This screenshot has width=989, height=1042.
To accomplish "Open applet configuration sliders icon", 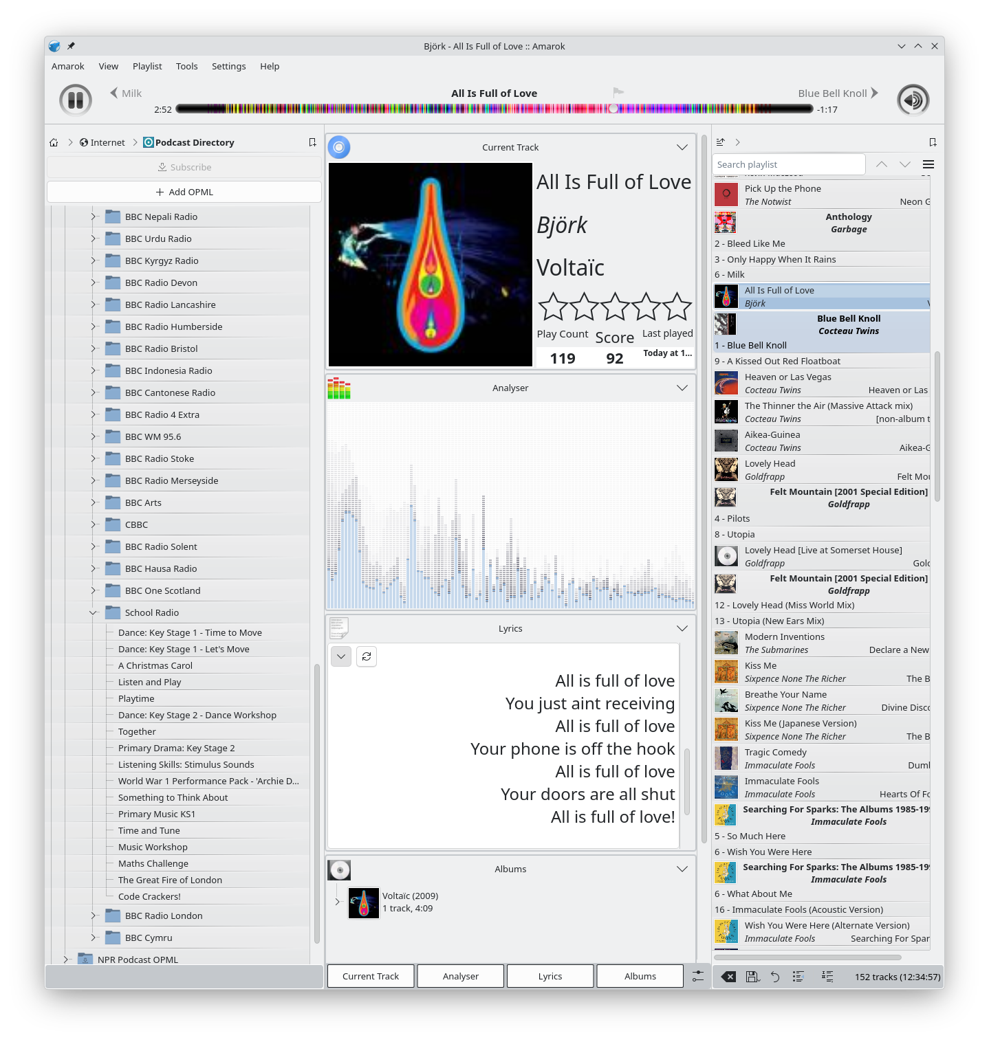I will 697,976.
